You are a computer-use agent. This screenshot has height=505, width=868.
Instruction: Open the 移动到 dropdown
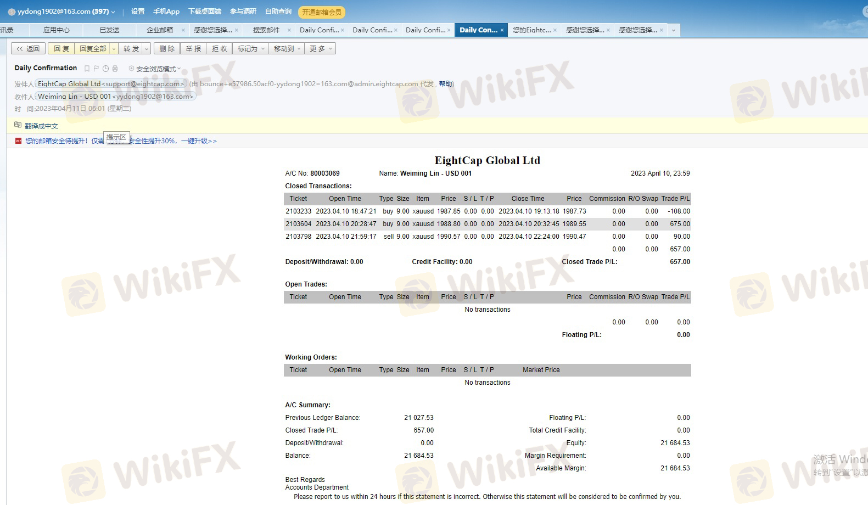click(287, 49)
